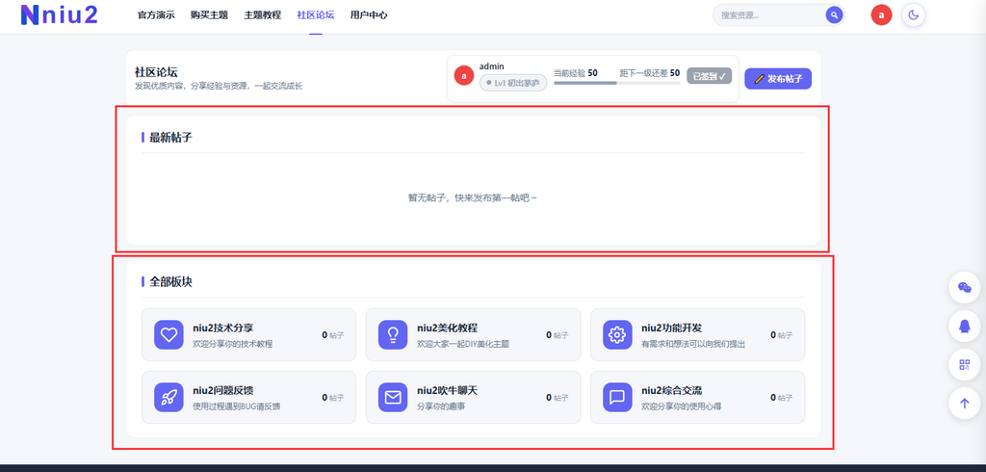The height and width of the screenshot is (472, 986).
Task: Open the QQ penguin floating icon
Action: click(x=965, y=326)
